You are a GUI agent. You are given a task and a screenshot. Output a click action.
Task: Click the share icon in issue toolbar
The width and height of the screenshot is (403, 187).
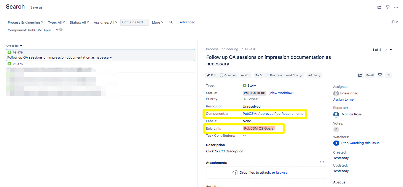click(360, 75)
